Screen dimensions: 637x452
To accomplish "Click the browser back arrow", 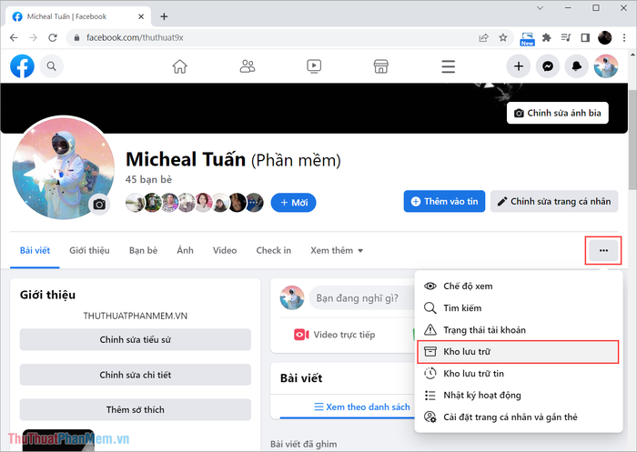I will pyautogui.click(x=14, y=38).
